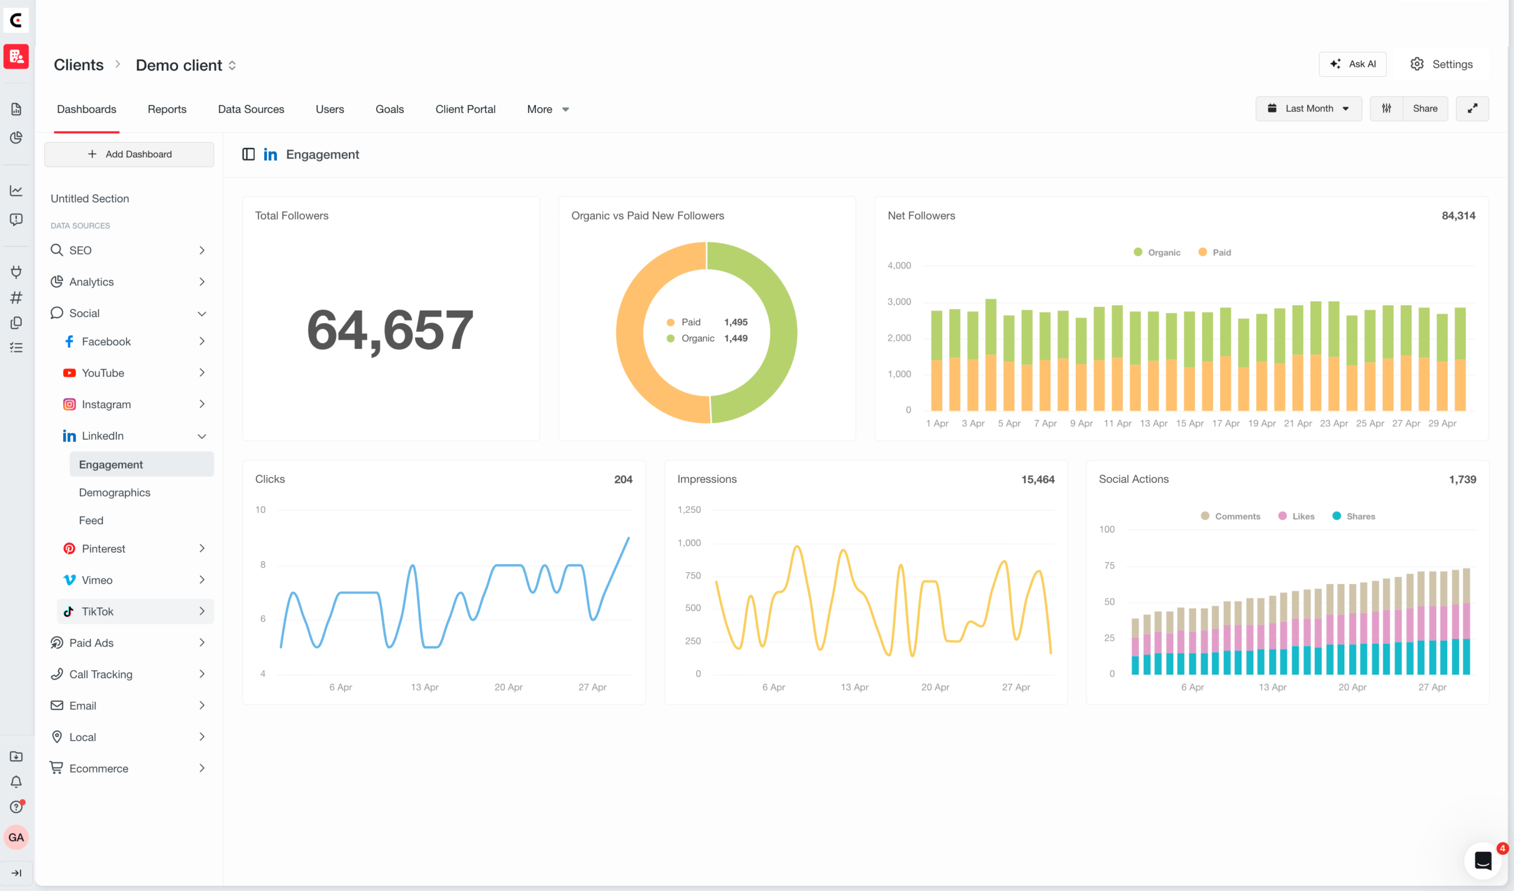The width and height of the screenshot is (1514, 891).
Task: Click the Untitled Section heading
Action: [89, 198]
